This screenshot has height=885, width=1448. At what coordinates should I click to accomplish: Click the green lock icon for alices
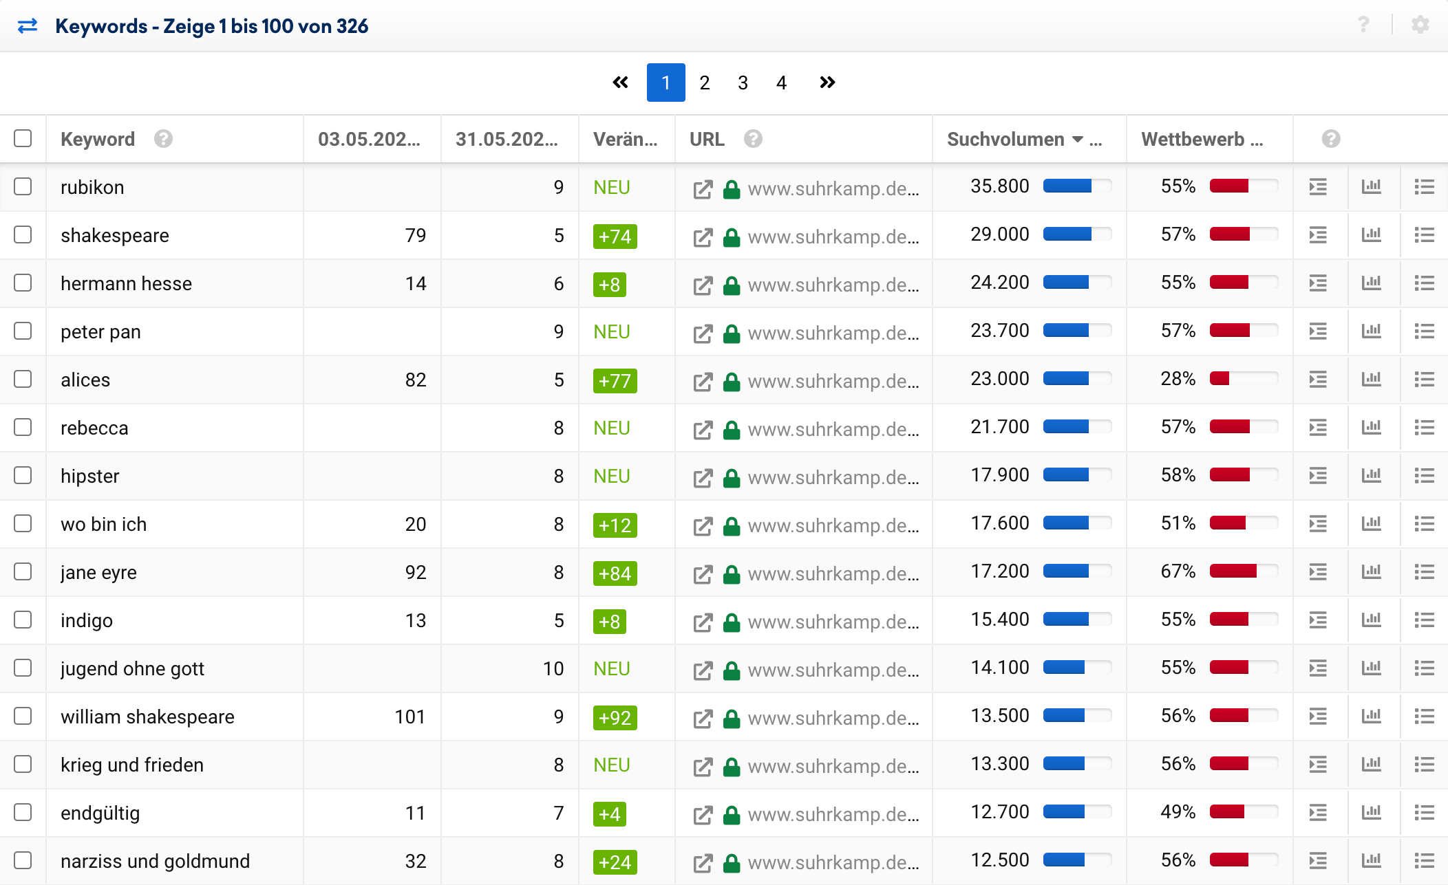(731, 382)
